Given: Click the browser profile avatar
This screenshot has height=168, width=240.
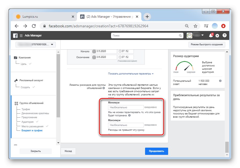Looking at the screenshot, I should point(215,26).
